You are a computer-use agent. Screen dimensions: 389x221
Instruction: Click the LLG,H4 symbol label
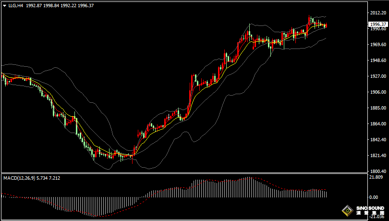point(16,5)
